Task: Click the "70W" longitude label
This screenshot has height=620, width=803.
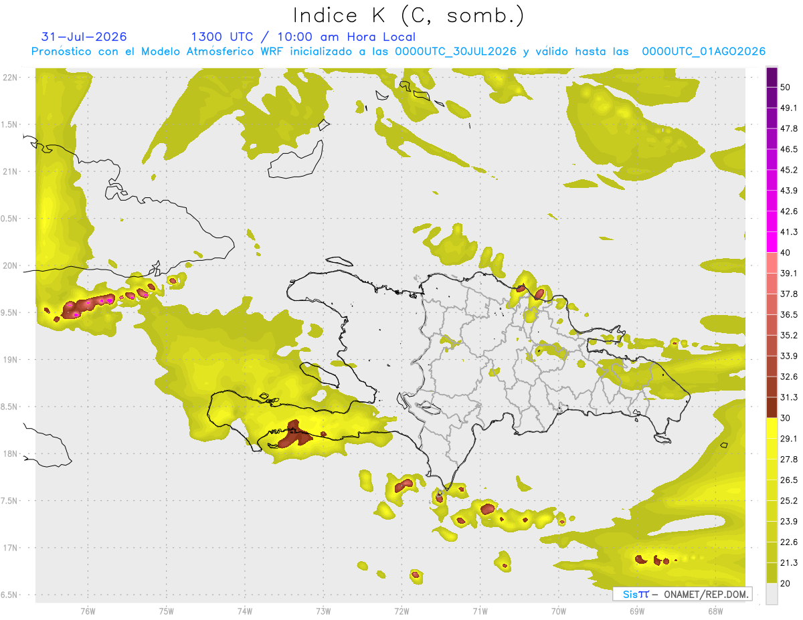Action: click(558, 610)
